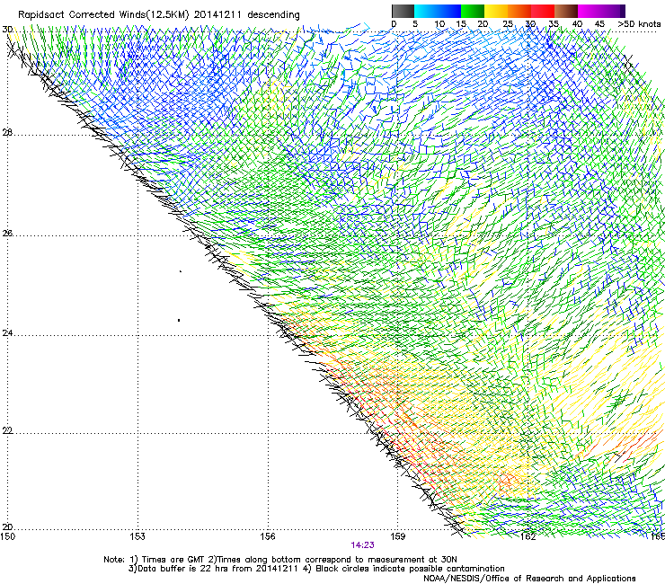
Task: Click the orange 25–30 knot legend swatch
Action: click(519, 11)
